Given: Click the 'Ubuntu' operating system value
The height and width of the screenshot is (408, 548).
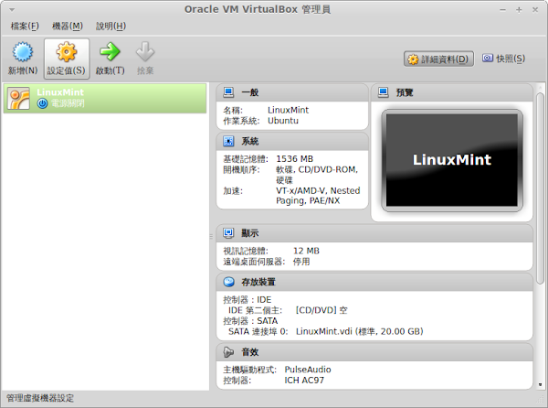Looking at the screenshot, I should coord(283,121).
